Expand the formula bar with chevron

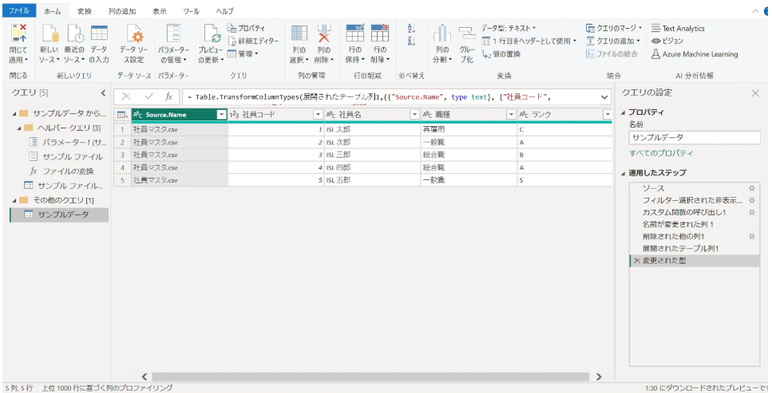(604, 97)
